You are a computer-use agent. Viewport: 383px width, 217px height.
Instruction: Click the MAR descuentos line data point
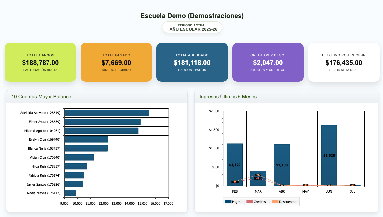[x=258, y=175]
